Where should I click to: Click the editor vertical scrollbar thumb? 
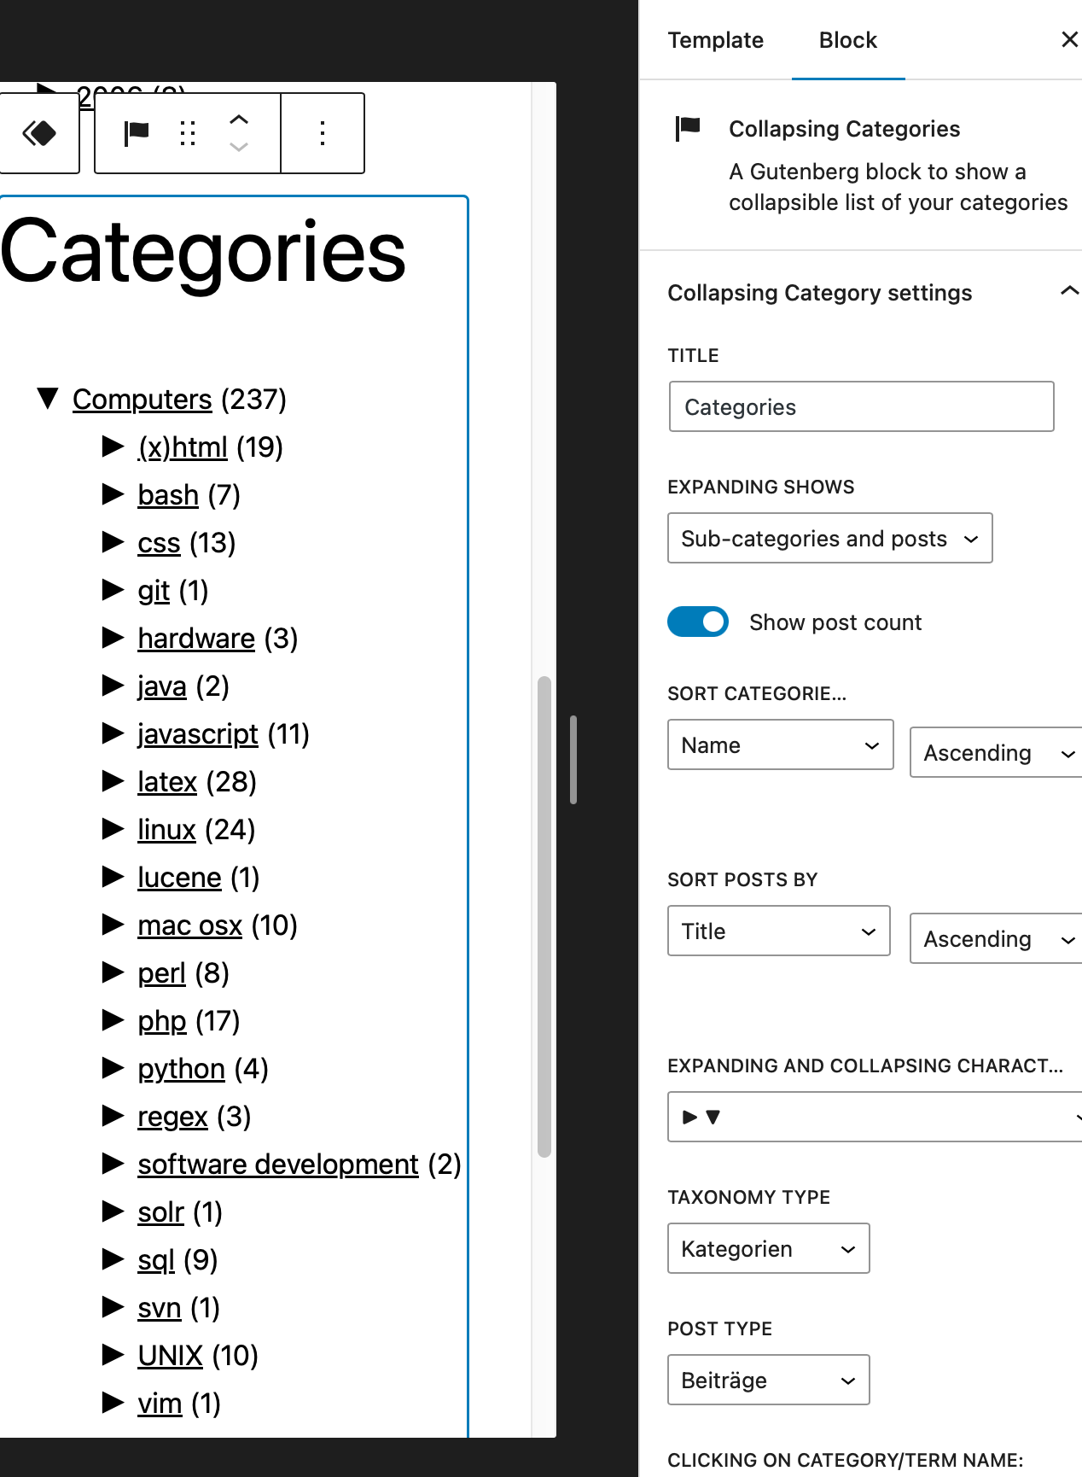tap(544, 916)
